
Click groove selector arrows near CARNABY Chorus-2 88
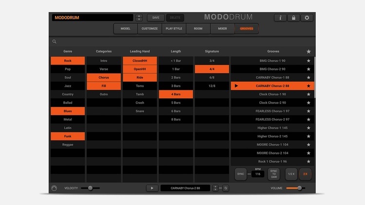pos(216,188)
